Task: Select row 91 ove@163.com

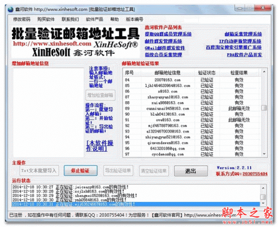Action: pos(192,120)
